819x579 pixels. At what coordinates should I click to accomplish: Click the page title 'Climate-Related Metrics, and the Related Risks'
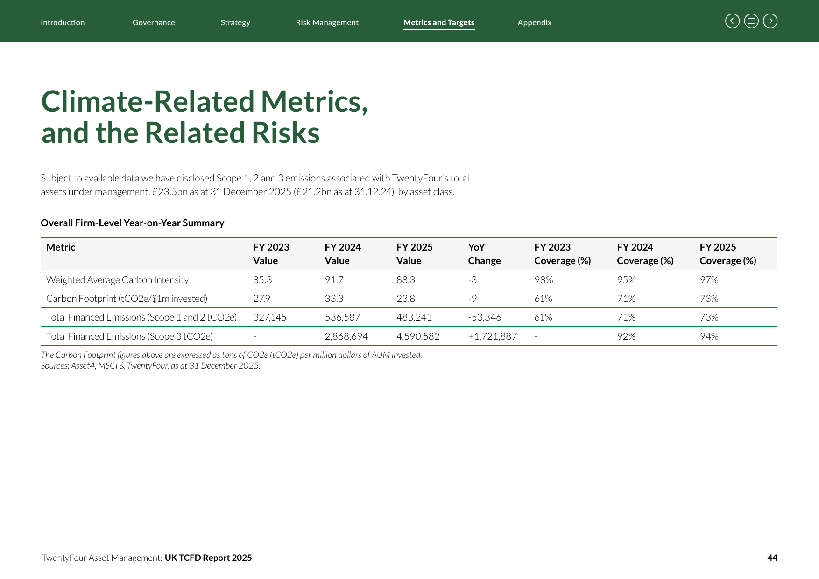pyautogui.click(x=205, y=117)
